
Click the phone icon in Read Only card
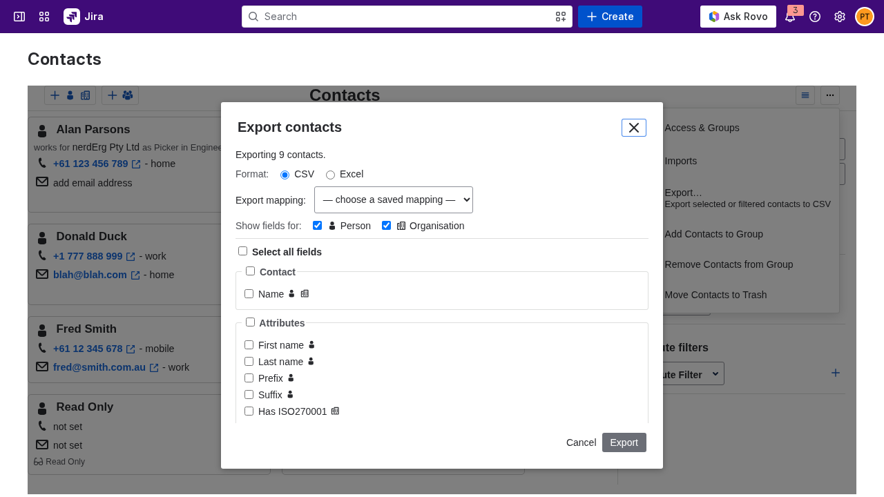click(42, 426)
